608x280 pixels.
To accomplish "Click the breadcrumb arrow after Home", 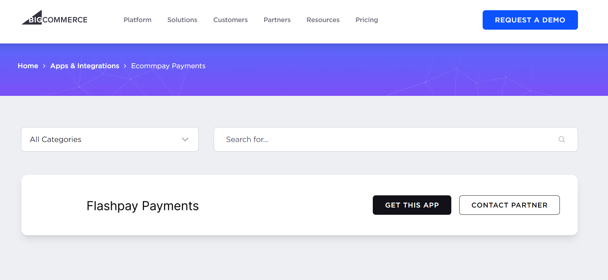I will pyautogui.click(x=44, y=66).
